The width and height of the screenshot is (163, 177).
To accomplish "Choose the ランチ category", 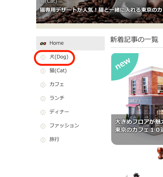I will [x=57, y=98].
